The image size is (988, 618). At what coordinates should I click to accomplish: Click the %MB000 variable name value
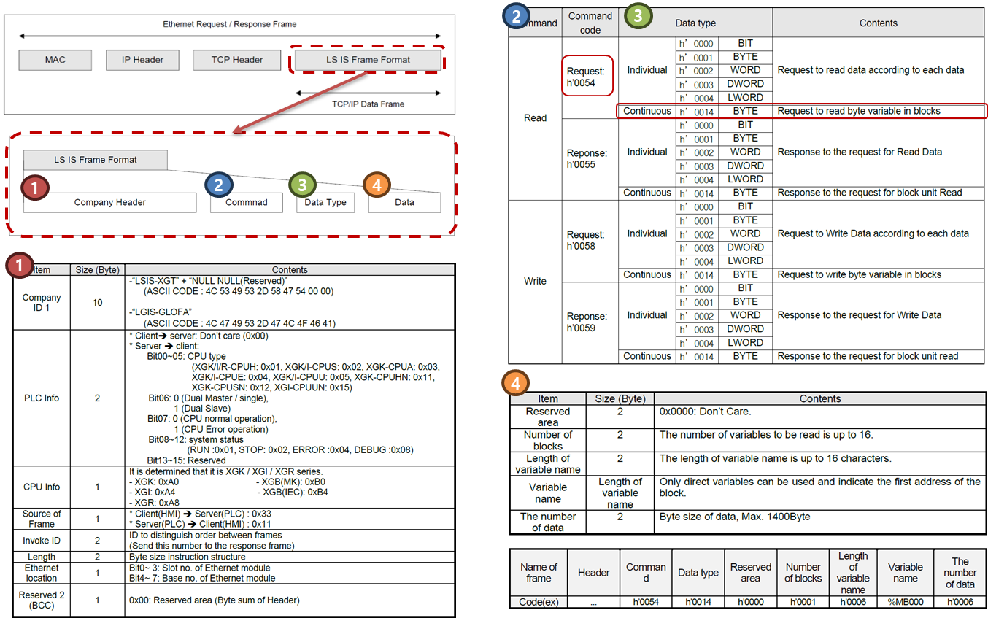(905, 602)
